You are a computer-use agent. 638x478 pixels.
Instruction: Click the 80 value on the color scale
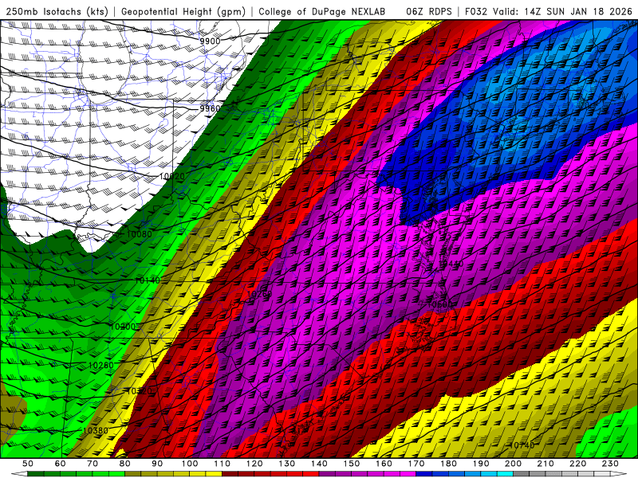point(125,464)
